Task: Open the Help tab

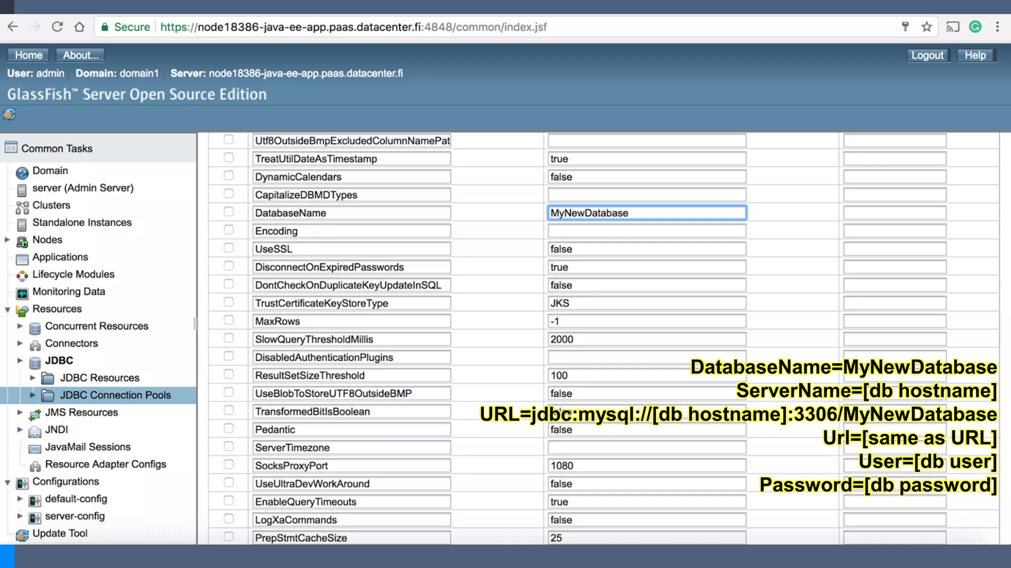Action: 976,55
